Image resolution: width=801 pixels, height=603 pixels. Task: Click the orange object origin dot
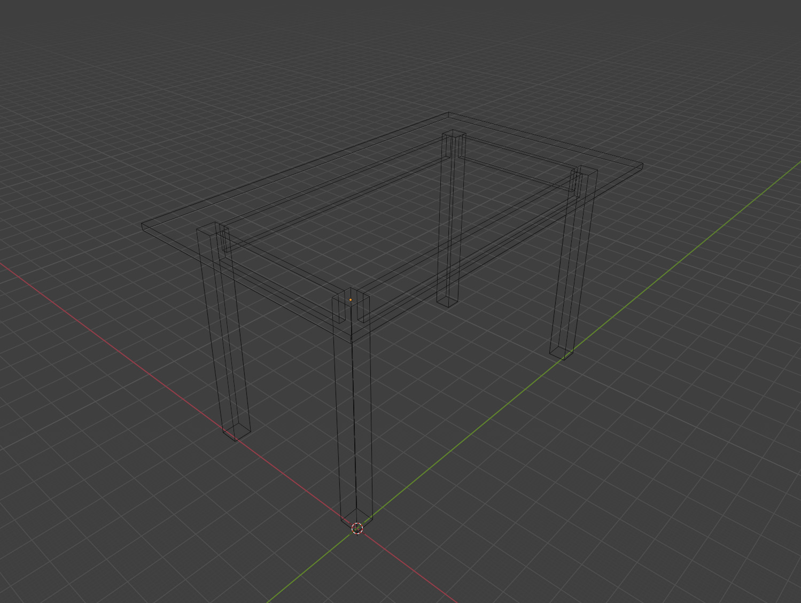pyautogui.click(x=351, y=300)
